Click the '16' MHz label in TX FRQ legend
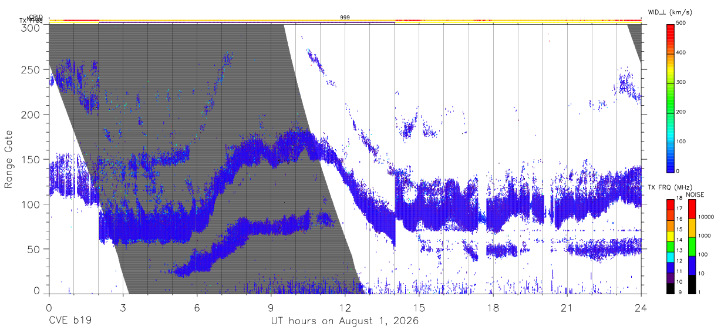Viewport: 721px width, 333px height. [680, 219]
